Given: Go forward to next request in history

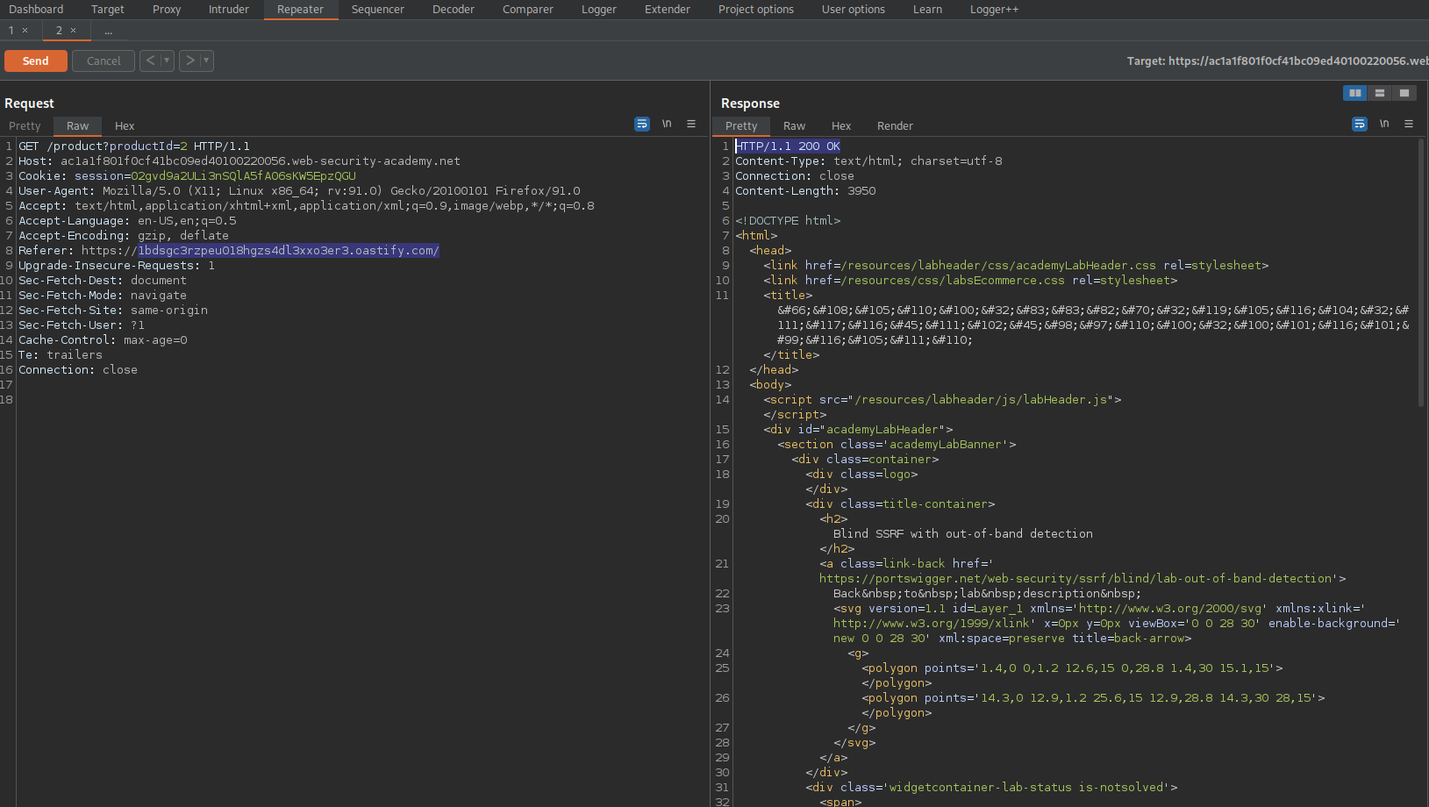Looking at the screenshot, I should (x=190, y=61).
